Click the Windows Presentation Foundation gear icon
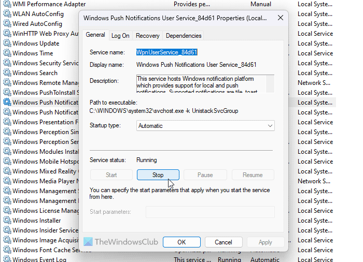This screenshot has width=363, height=262. click(x=7, y=122)
